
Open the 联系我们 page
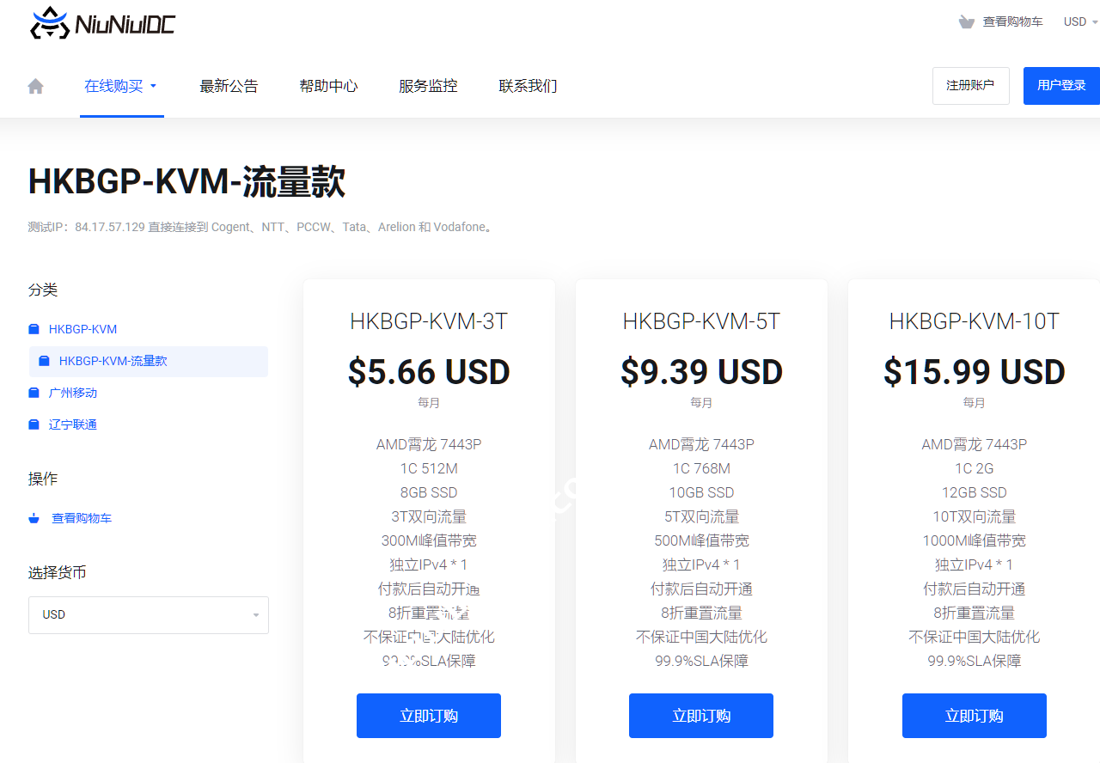528,85
